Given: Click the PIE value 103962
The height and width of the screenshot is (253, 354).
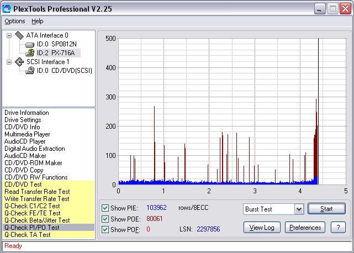Looking at the screenshot, I should click(x=156, y=208).
